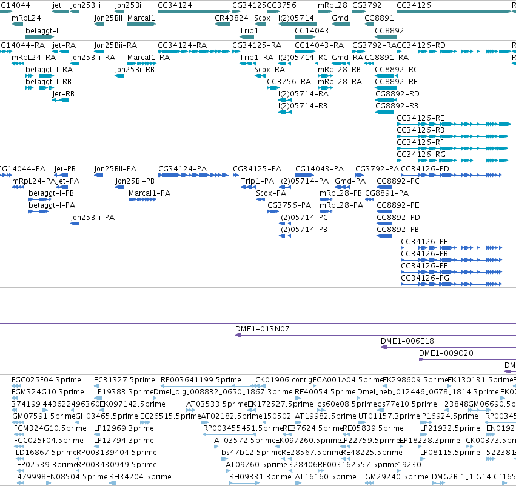Screen dimensions: 516x486
Task: Select the RE40054.5prime EST label
Action: coord(325,392)
